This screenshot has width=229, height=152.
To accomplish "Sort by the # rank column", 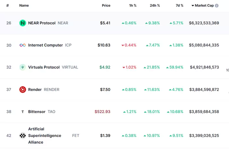I will click(8, 6).
